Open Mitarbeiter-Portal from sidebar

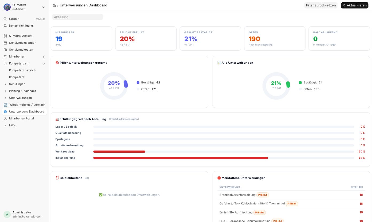[24, 119]
